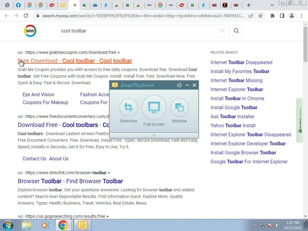Viewport: 308px width, 231px height.
Task: Expand grabmecoupon ad URL dropdown arrow
Action: click(x=119, y=53)
